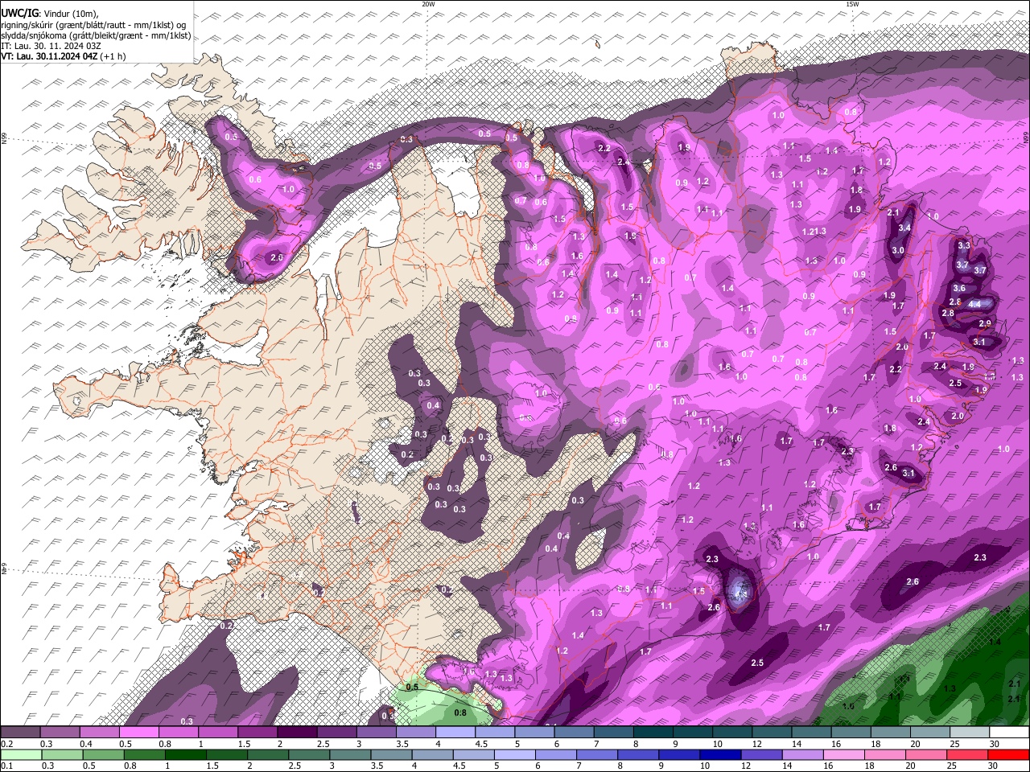Select the light pink 16 swatch in bottom legend

[x=845, y=755]
